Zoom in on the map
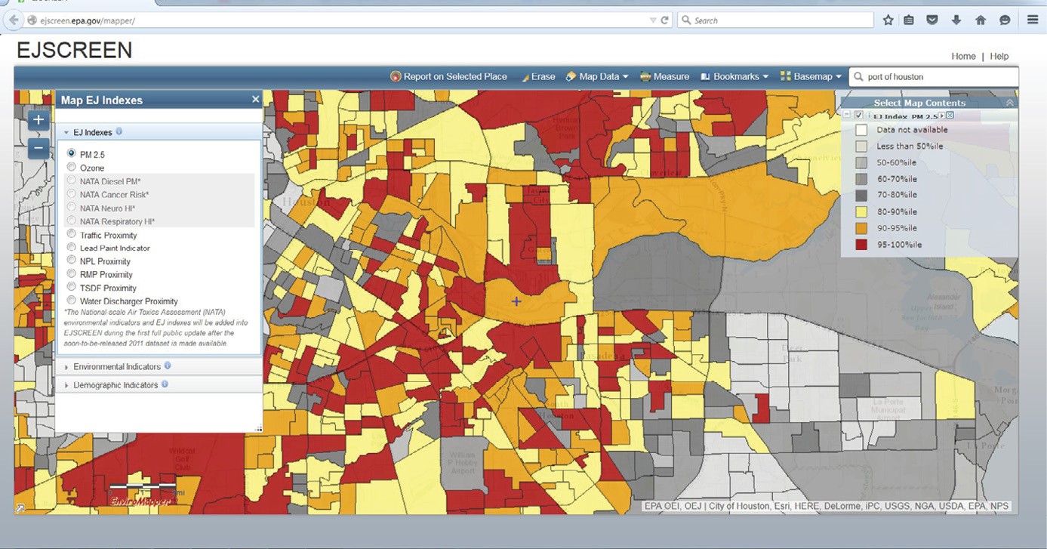The height and width of the screenshot is (549, 1047). click(x=38, y=120)
